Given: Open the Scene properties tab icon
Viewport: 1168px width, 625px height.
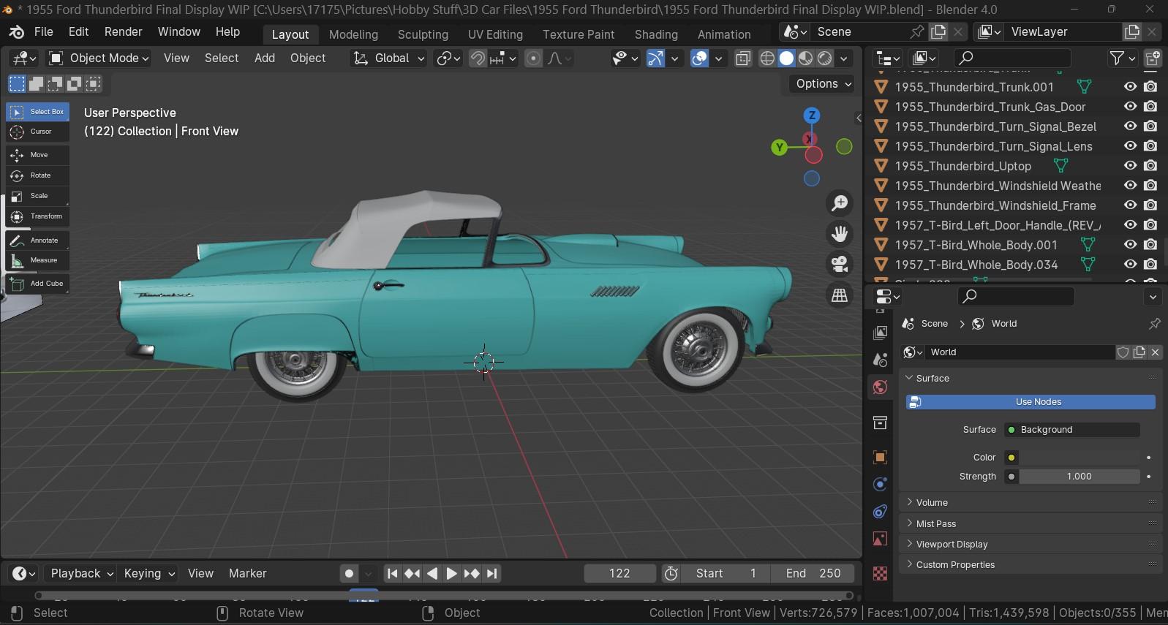Looking at the screenshot, I should 881,360.
